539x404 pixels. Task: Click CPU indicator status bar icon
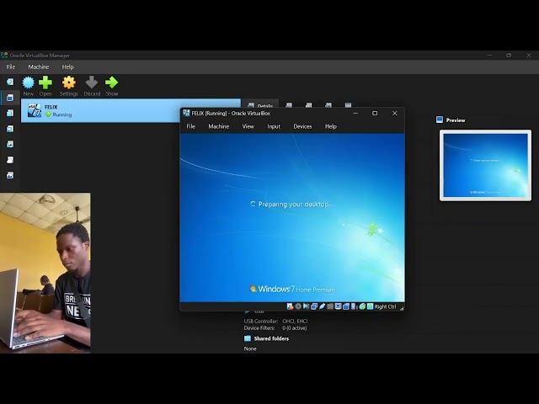[354, 306]
